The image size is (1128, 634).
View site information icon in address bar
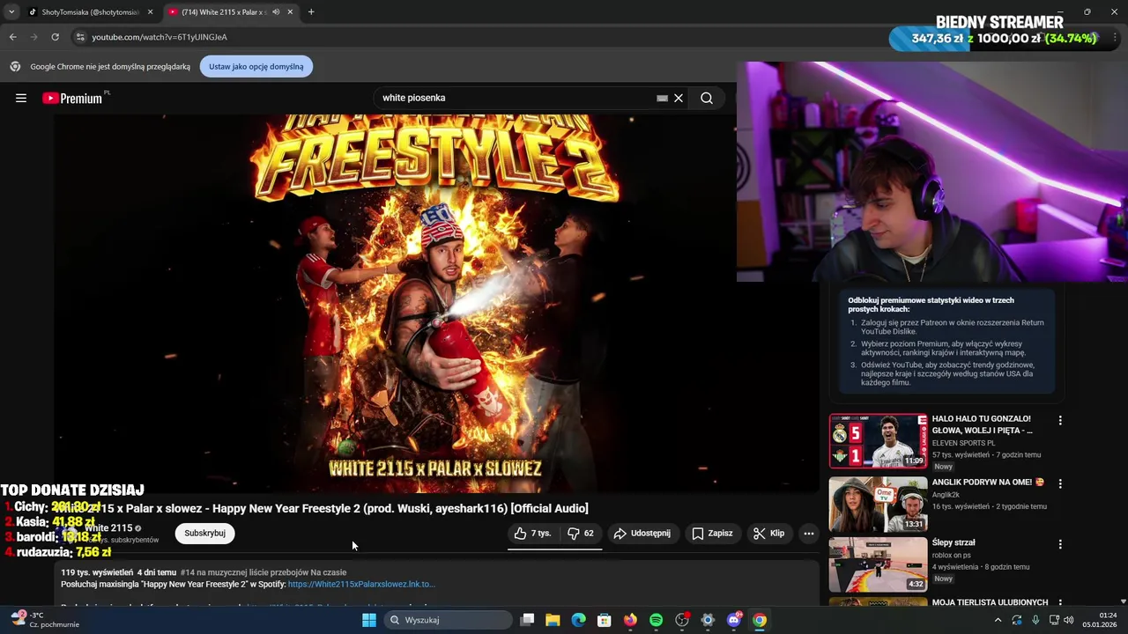click(x=80, y=37)
